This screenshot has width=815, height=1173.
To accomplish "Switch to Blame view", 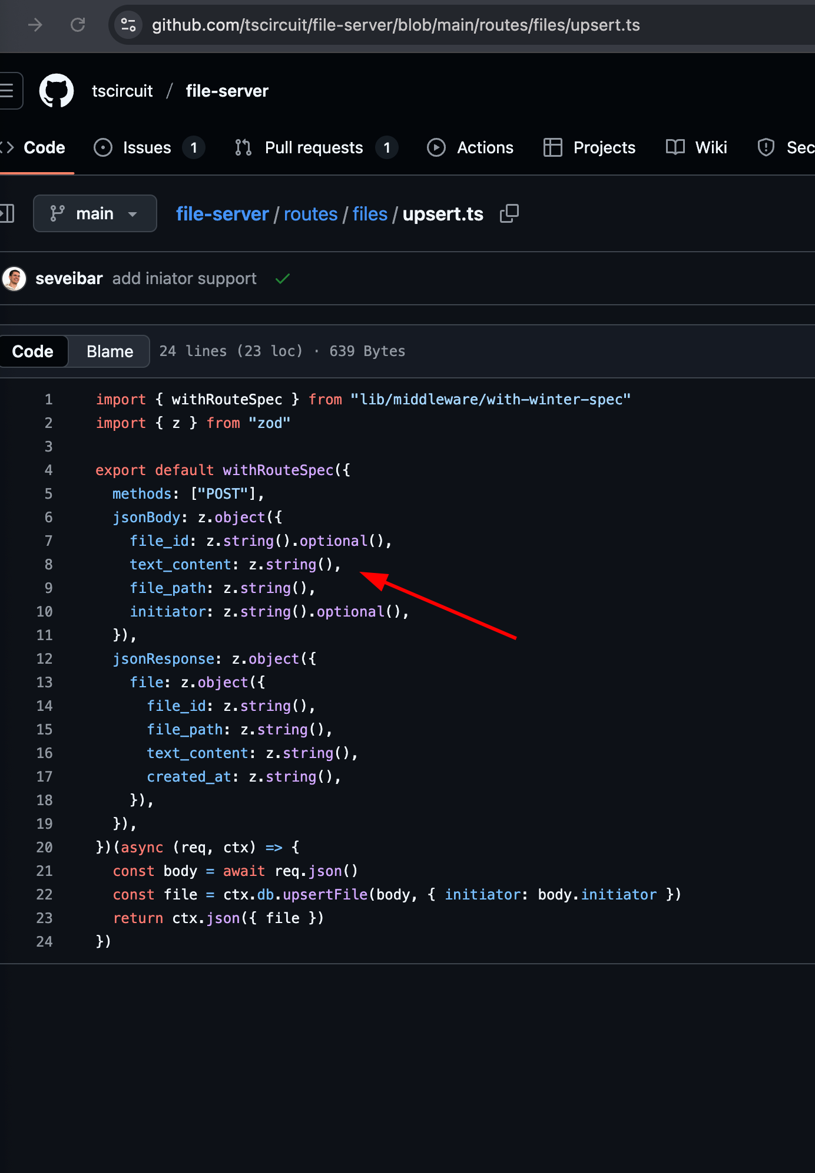I will coord(110,351).
